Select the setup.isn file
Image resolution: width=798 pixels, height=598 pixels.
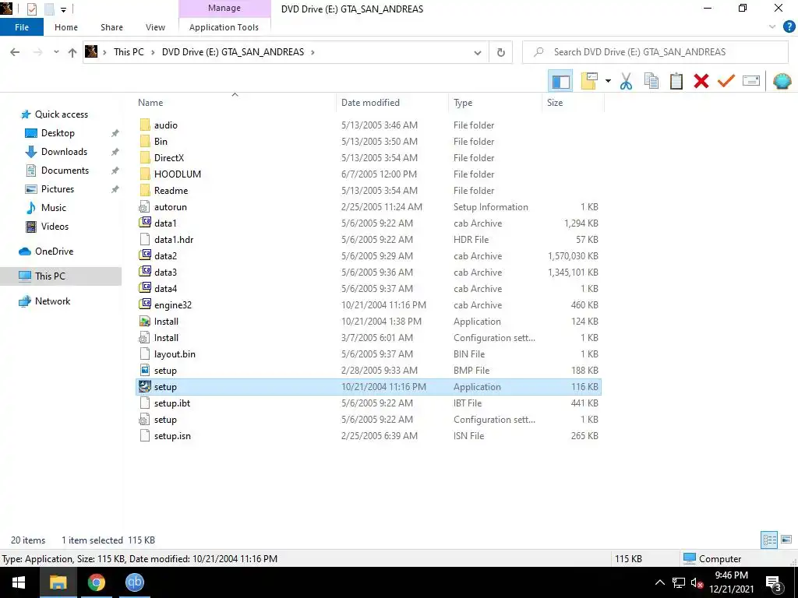click(172, 436)
